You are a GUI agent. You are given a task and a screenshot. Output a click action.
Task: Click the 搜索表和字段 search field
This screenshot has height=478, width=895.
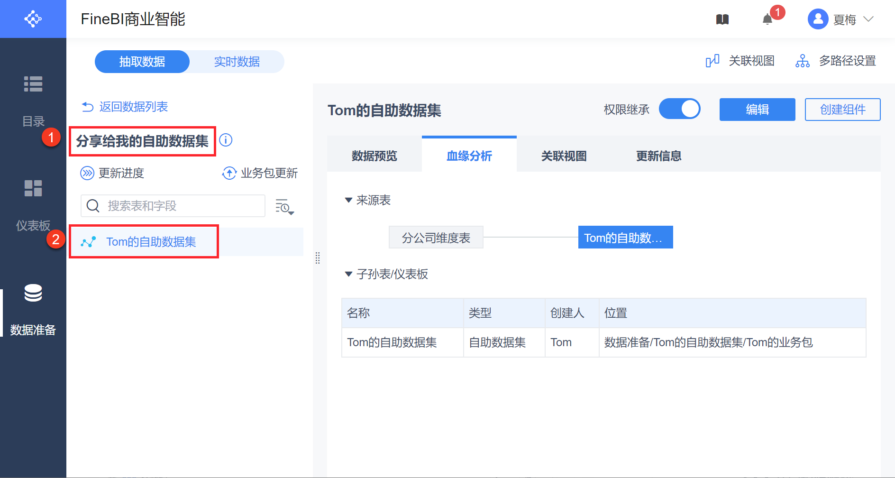point(173,206)
